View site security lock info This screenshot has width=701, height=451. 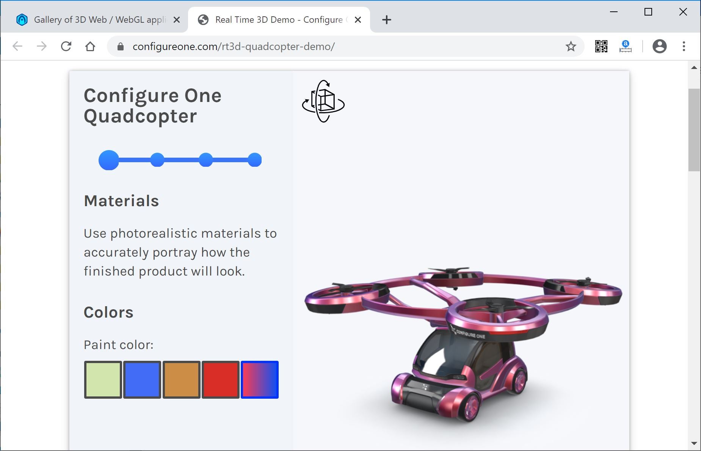tap(121, 47)
